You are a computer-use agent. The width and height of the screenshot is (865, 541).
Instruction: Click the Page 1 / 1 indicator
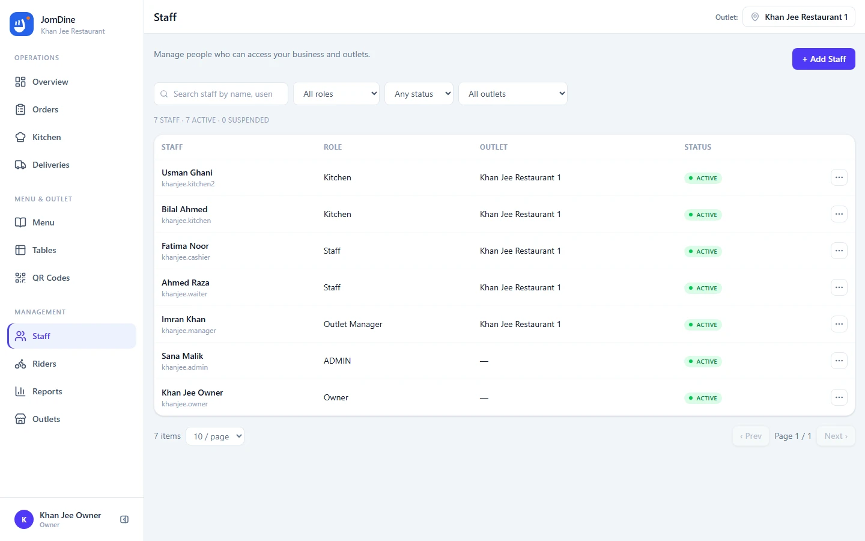point(793,436)
